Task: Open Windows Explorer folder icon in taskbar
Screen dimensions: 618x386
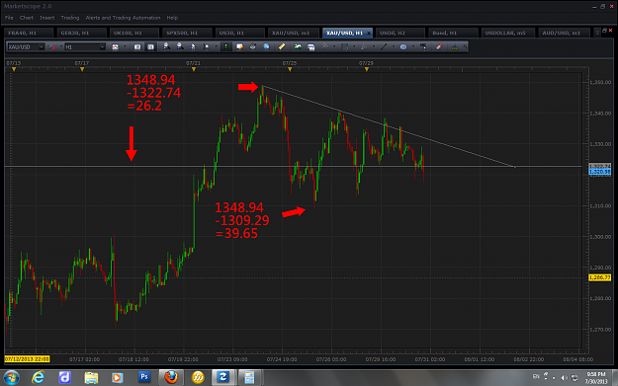Action: point(91,378)
